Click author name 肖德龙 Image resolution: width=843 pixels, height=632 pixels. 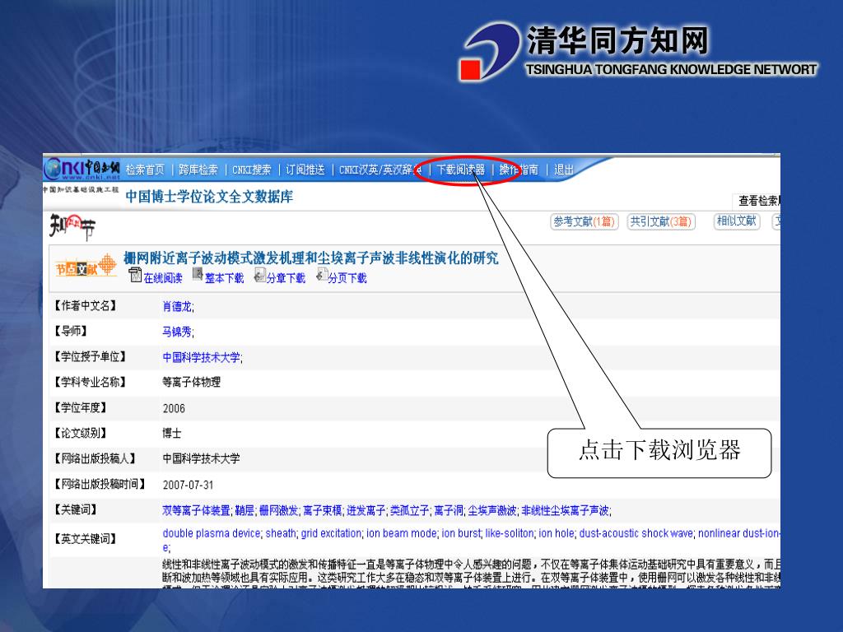click(177, 306)
